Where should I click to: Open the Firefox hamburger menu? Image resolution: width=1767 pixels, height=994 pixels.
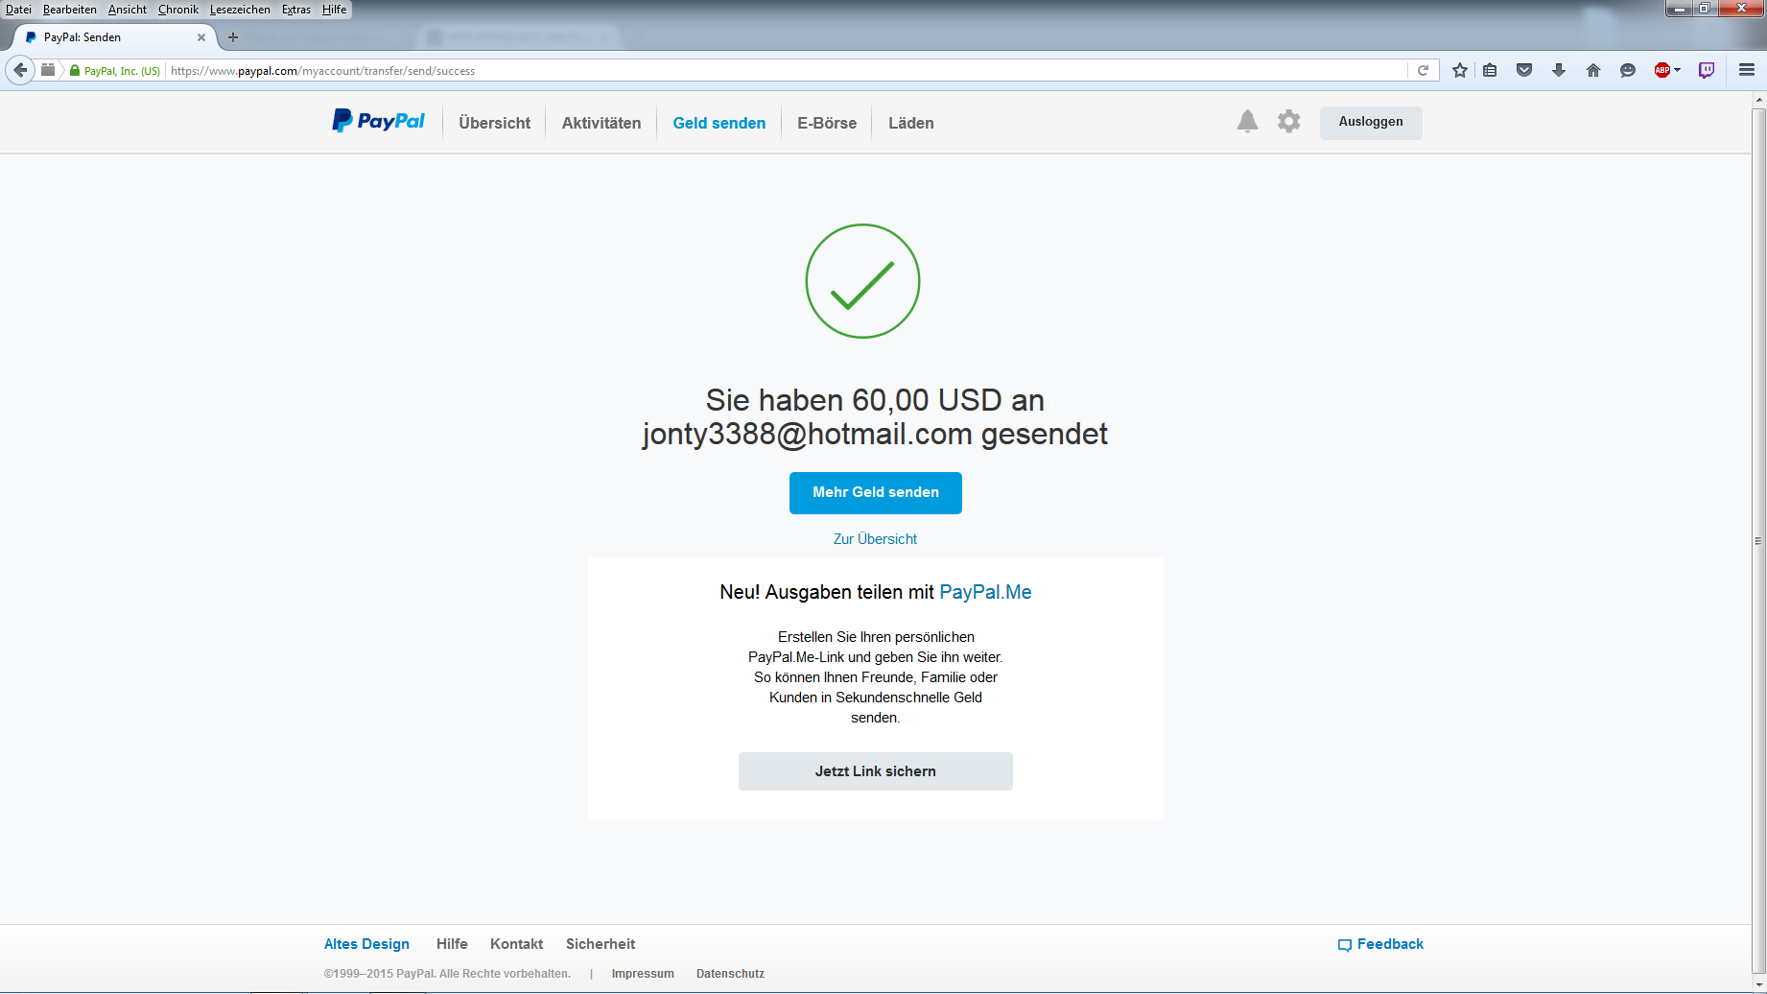point(1747,70)
